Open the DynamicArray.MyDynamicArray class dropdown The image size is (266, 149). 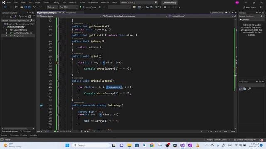[135, 16]
